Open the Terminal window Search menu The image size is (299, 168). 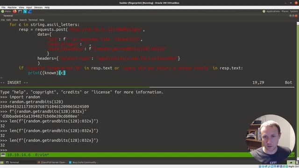click(x=23, y=20)
